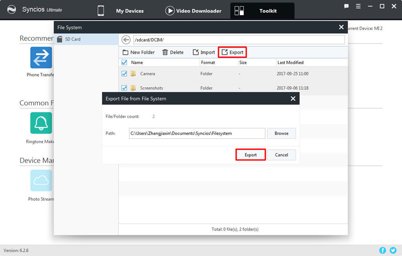This screenshot has height=256, width=402.
Task: Launch the Ringtone Maker tool
Action: (41, 123)
